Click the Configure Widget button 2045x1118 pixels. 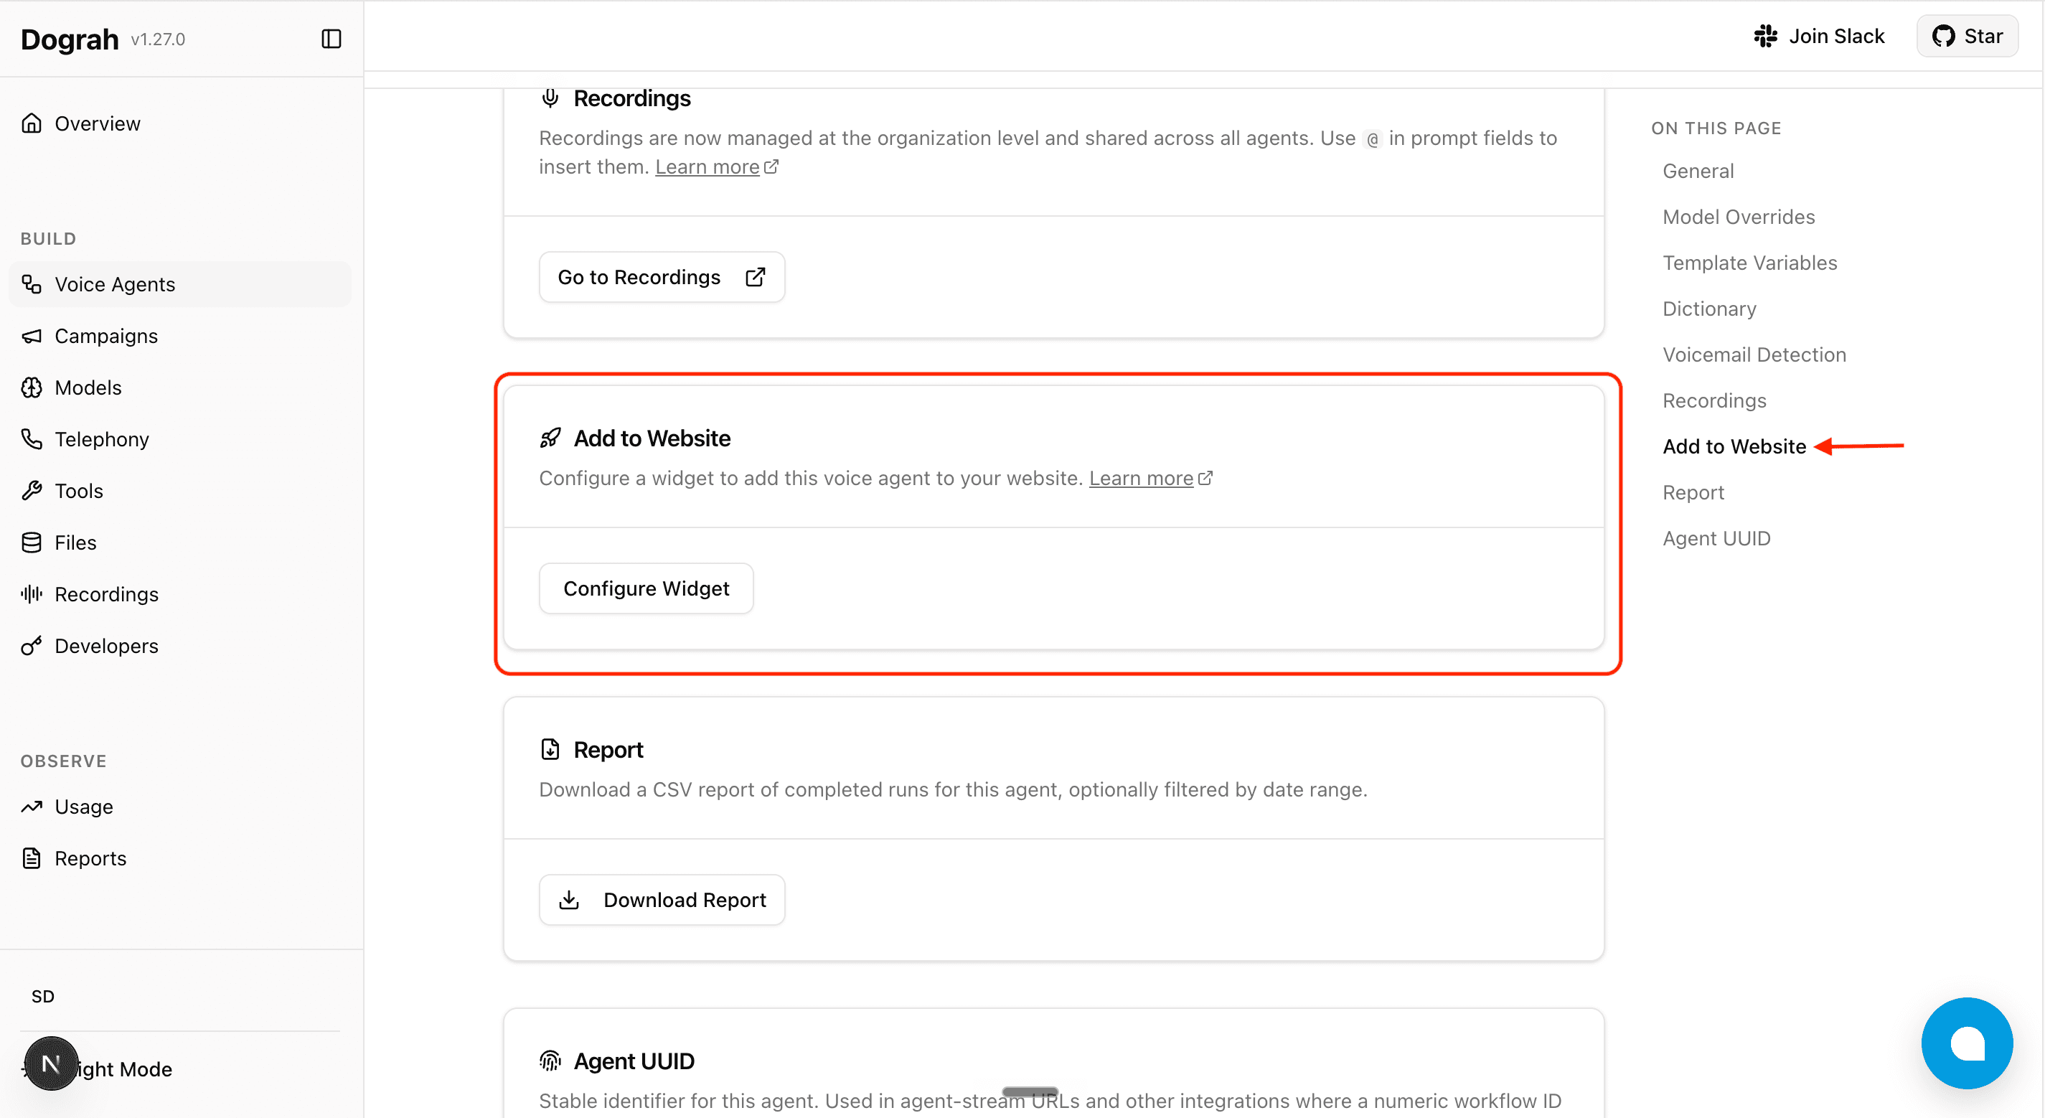[x=647, y=588]
